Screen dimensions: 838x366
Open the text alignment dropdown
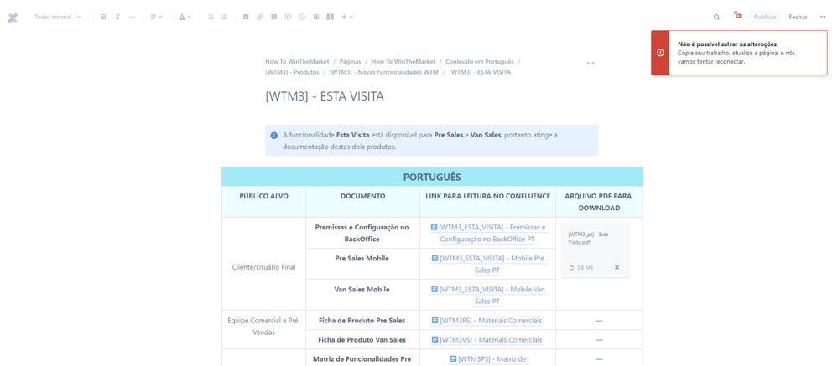click(156, 17)
